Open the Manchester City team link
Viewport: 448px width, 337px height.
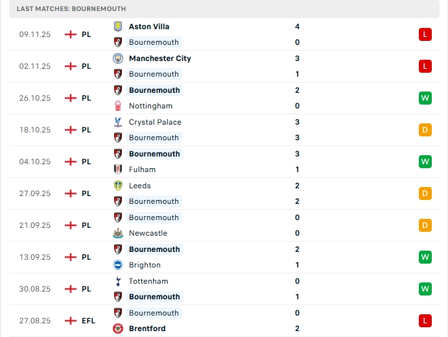tap(159, 58)
